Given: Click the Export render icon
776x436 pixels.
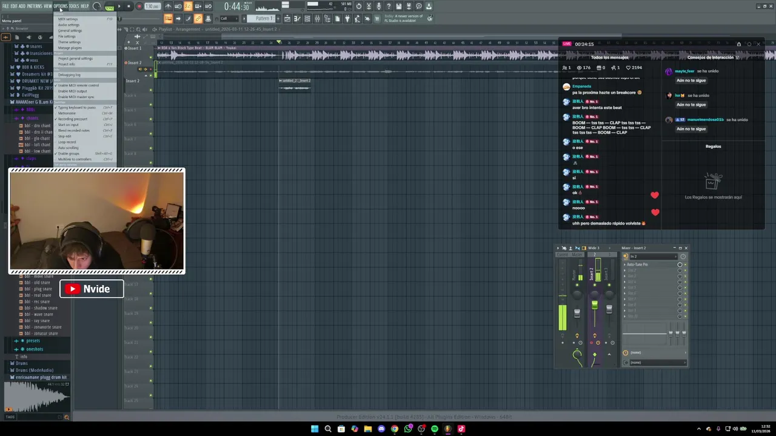Looking at the screenshot, I should (409, 6).
